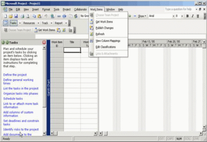Open the Edit menu

18,9
